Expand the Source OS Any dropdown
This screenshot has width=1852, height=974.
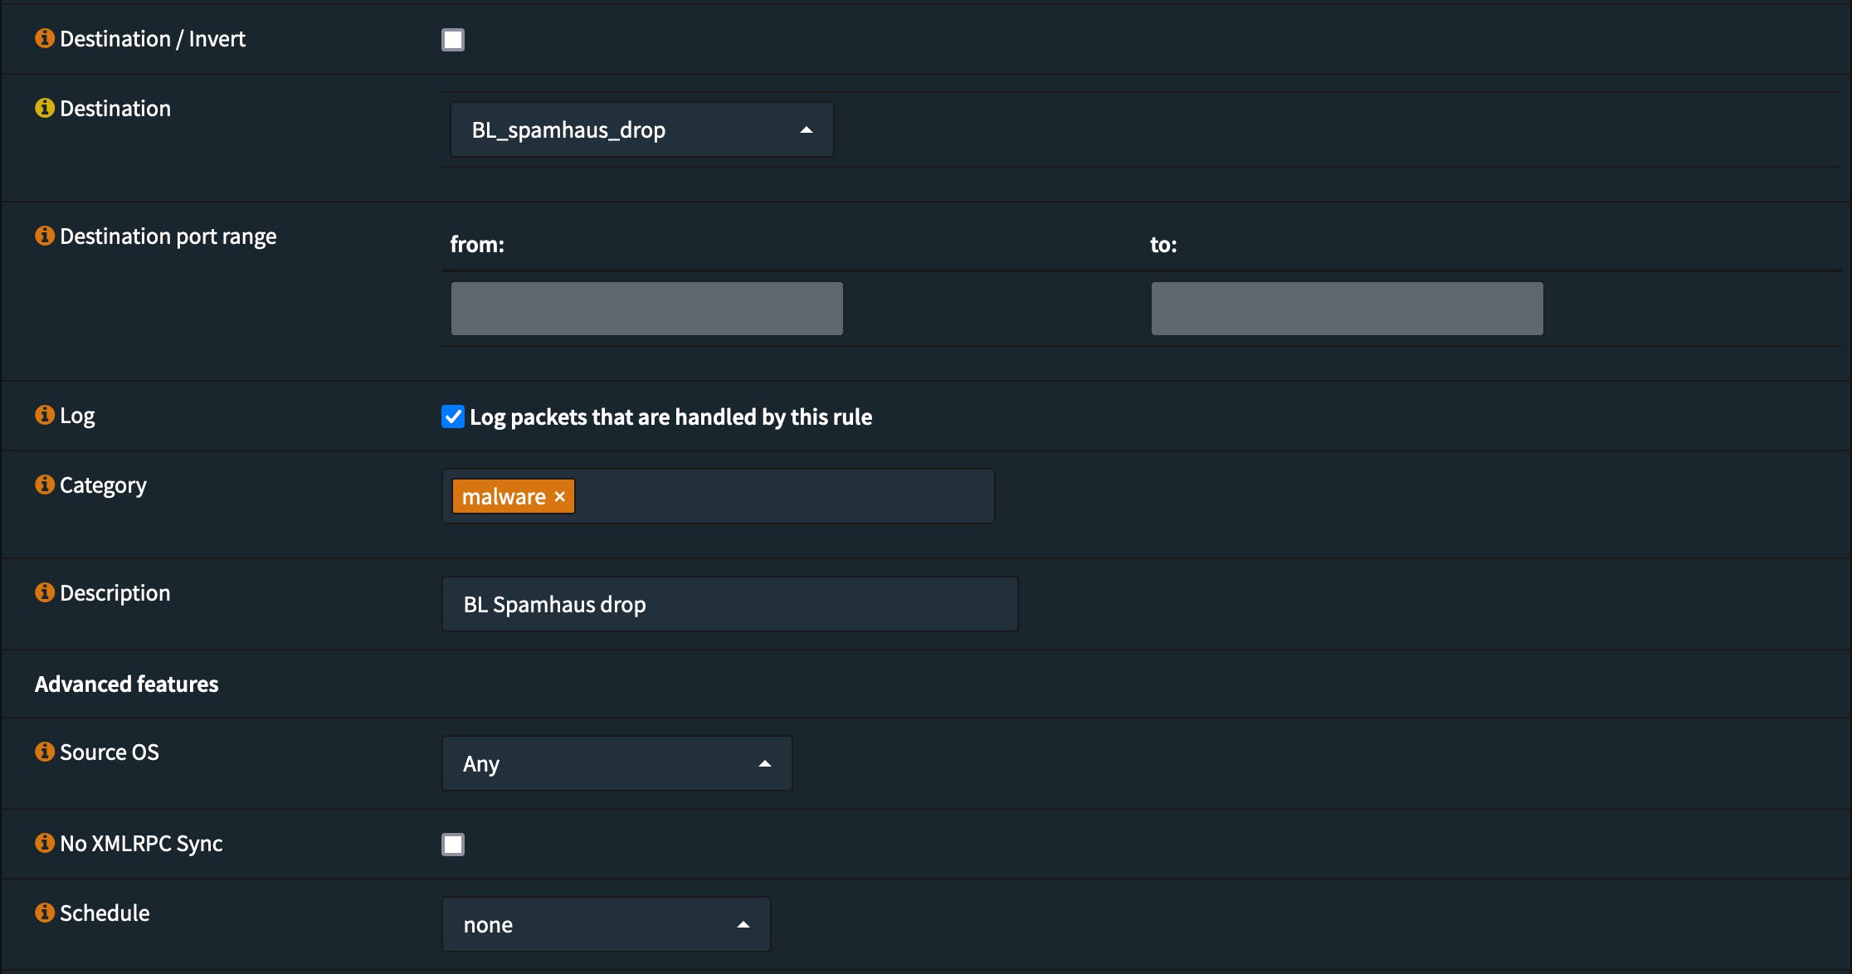617,763
